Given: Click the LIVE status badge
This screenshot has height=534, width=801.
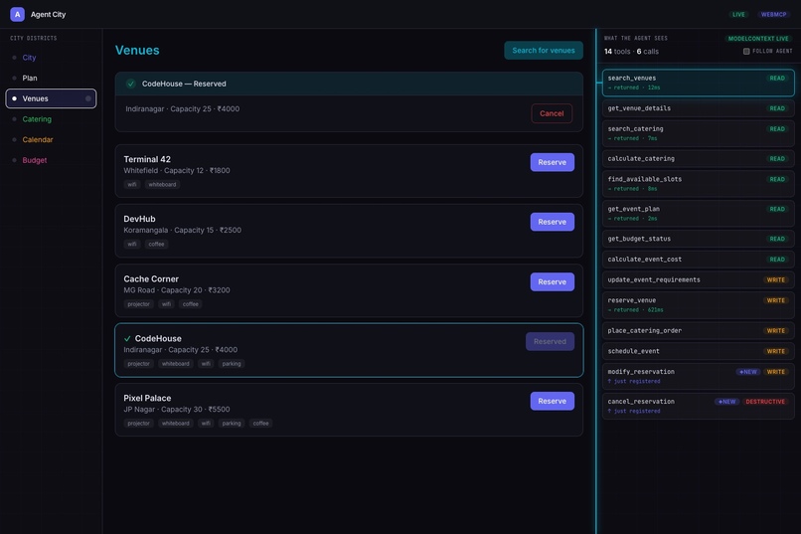Looking at the screenshot, I should click(x=738, y=14).
